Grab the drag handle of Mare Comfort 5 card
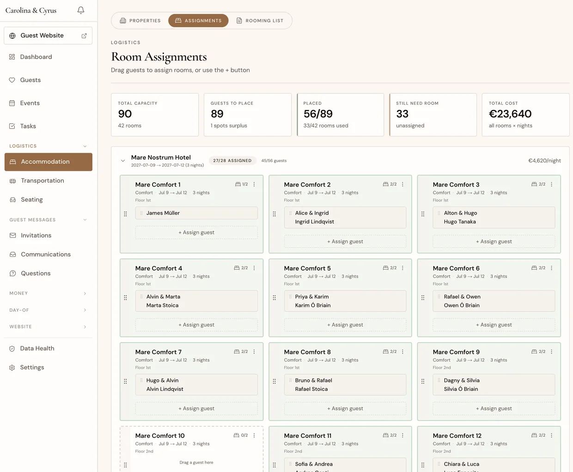This screenshot has height=472, width=573. click(x=274, y=297)
